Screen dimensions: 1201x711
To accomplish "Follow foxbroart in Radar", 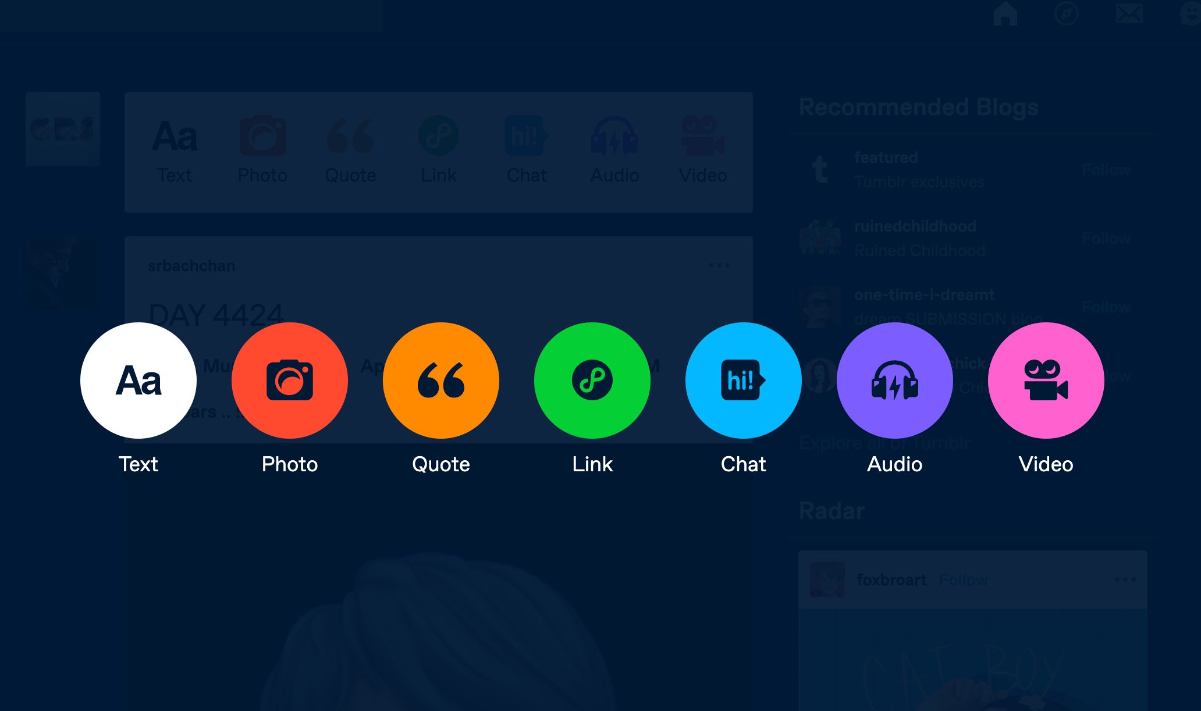I will click(964, 580).
